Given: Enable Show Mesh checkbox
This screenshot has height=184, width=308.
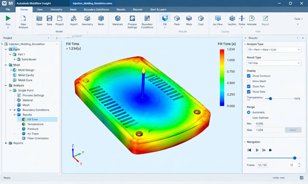Looking at the screenshot, I should 249,81.
